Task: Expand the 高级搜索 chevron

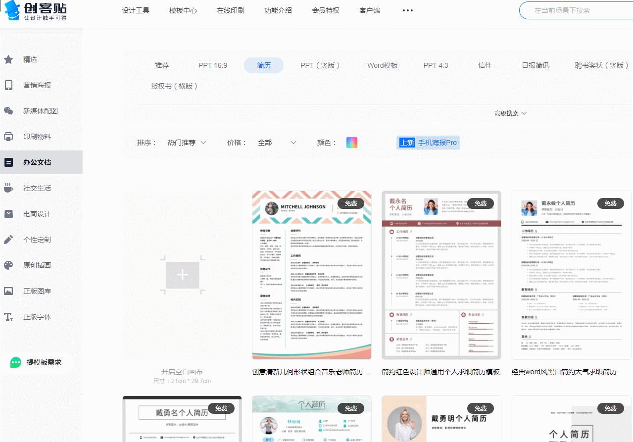Action: coord(524,113)
